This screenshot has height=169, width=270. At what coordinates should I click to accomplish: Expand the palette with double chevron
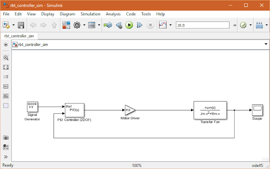click(x=6, y=157)
